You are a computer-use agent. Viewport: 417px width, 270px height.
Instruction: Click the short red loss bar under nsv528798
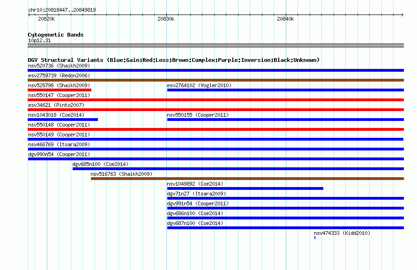coord(60,90)
